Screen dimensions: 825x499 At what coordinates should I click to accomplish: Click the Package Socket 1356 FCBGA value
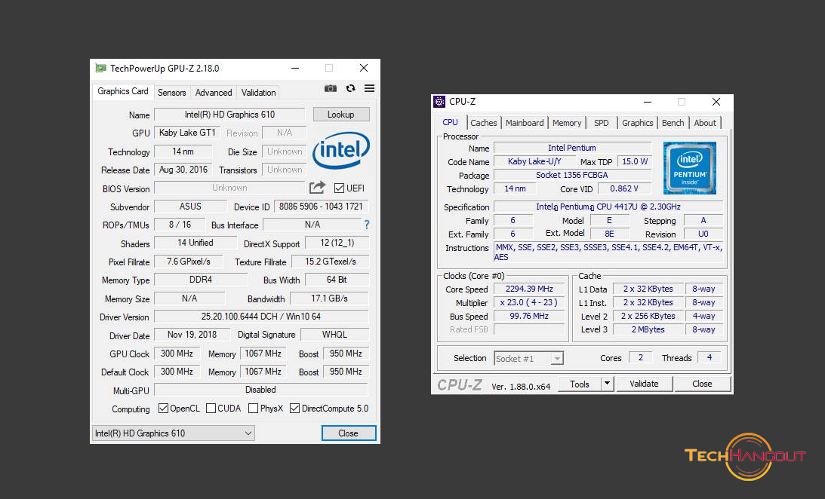pyautogui.click(x=572, y=176)
